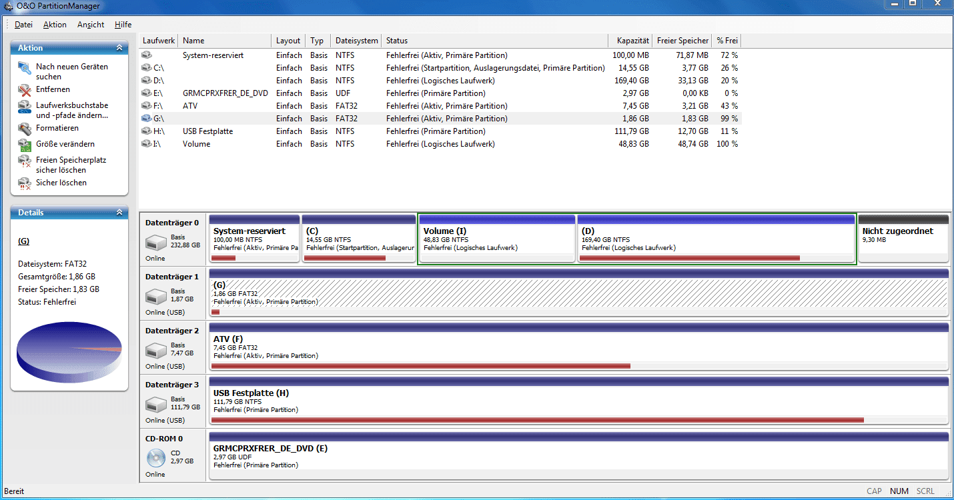Screen dimensions: 954x500
Task: Click the Formatieren icon
Action: (25, 129)
